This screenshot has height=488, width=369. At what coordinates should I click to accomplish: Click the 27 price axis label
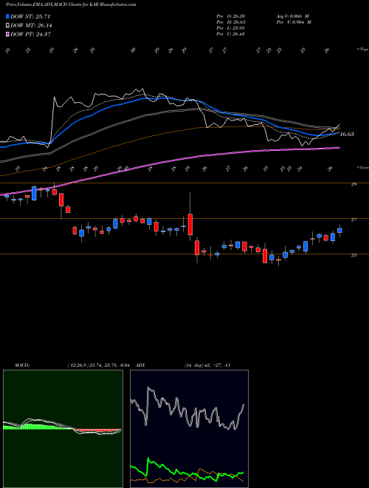pos(354,220)
